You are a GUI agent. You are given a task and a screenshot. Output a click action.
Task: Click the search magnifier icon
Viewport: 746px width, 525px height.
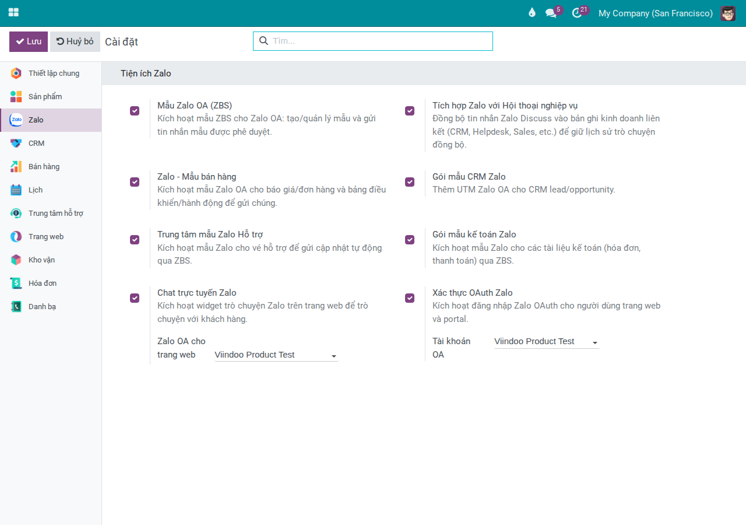[x=263, y=41]
